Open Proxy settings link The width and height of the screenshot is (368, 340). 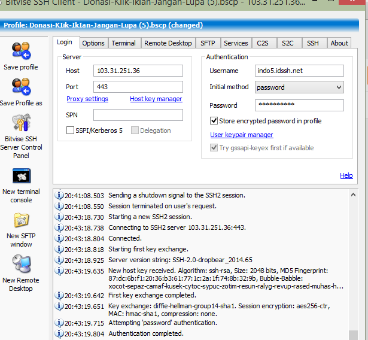pos(87,99)
